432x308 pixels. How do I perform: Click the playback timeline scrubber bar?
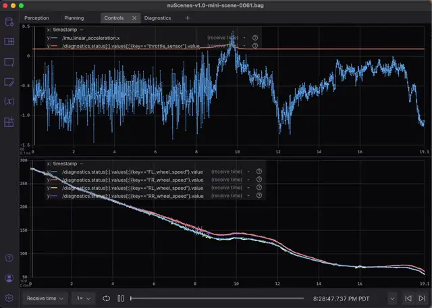216,298
